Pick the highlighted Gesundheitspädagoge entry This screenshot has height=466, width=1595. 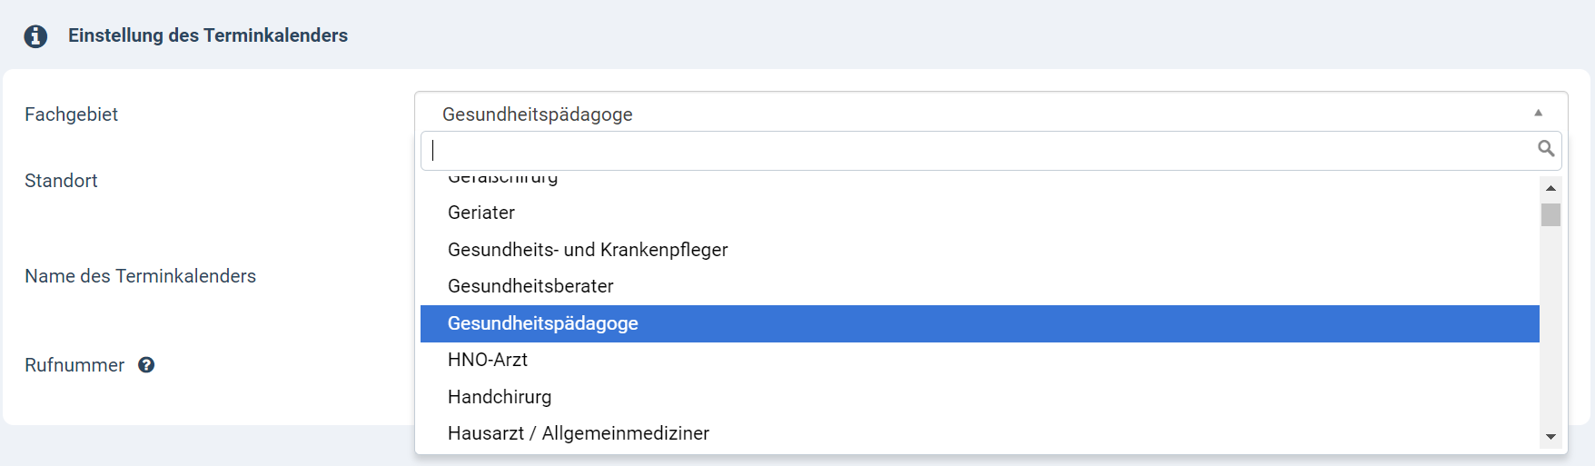tap(543, 323)
